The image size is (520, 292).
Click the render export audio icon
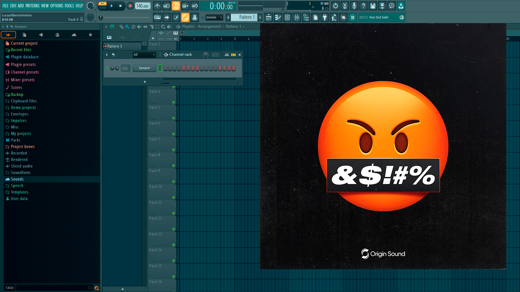click(382, 6)
